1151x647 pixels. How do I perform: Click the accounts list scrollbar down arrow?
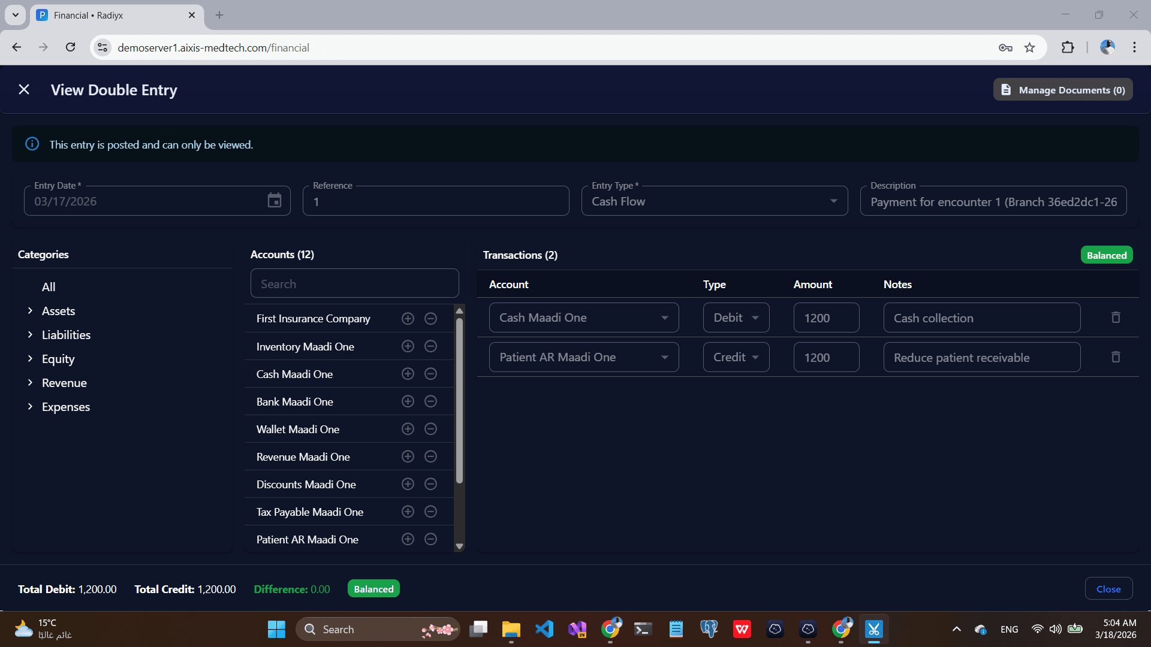point(459,546)
